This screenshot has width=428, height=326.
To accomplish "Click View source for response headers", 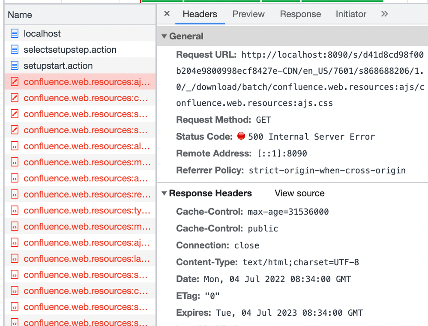I will click(x=299, y=193).
